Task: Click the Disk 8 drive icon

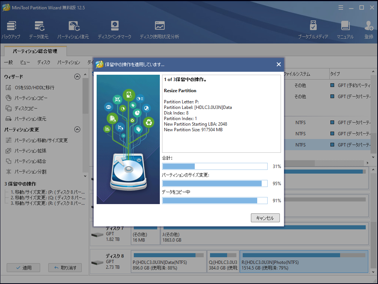Action: [97, 262]
